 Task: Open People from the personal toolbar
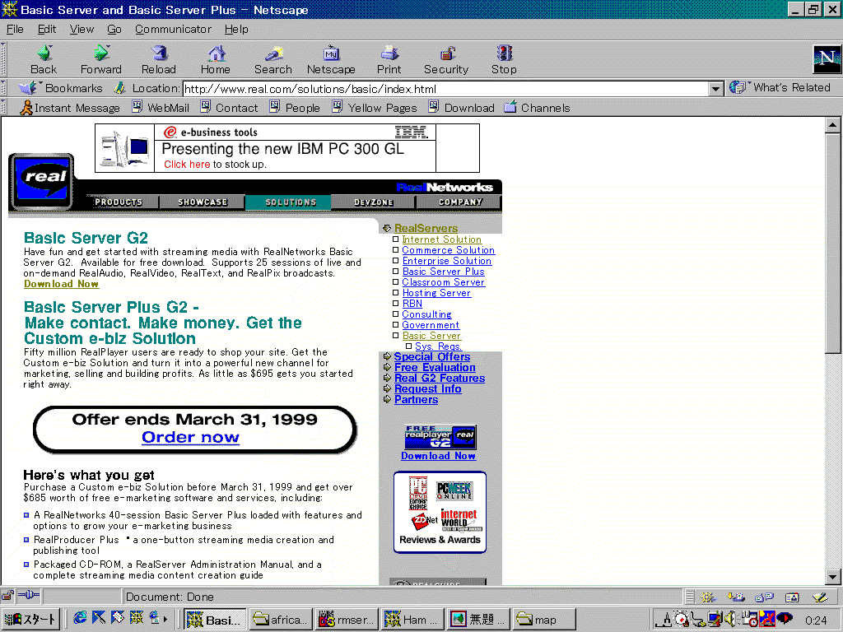click(x=295, y=108)
